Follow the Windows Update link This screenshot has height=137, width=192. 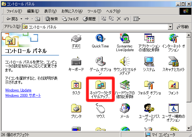pyautogui.click(x=18, y=90)
